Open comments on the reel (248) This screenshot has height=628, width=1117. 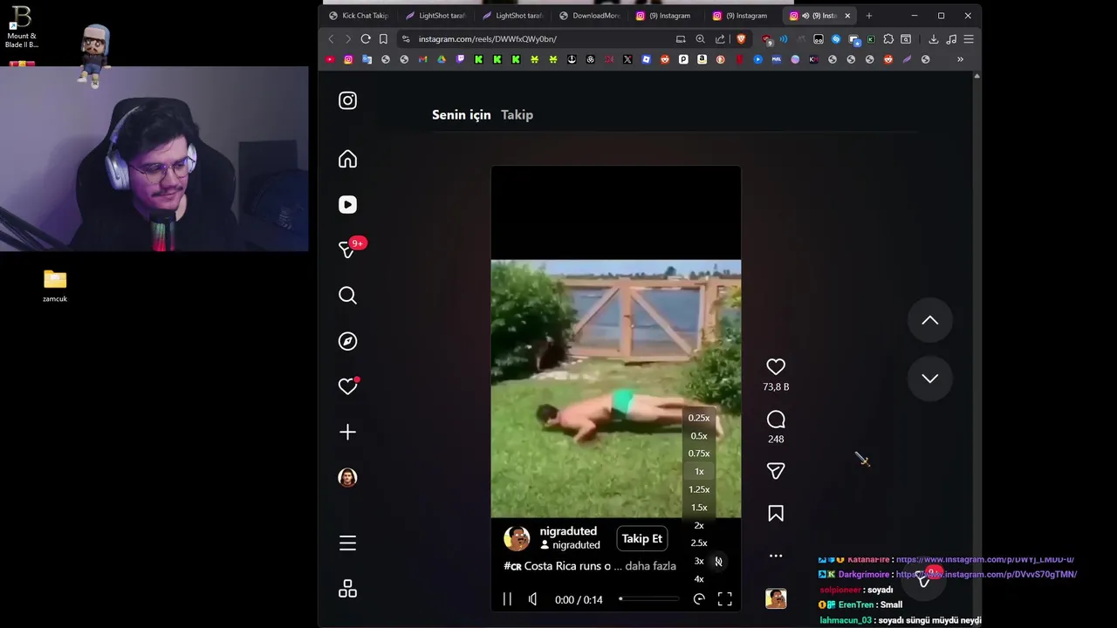pyautogui.click(x=776, y=420)
